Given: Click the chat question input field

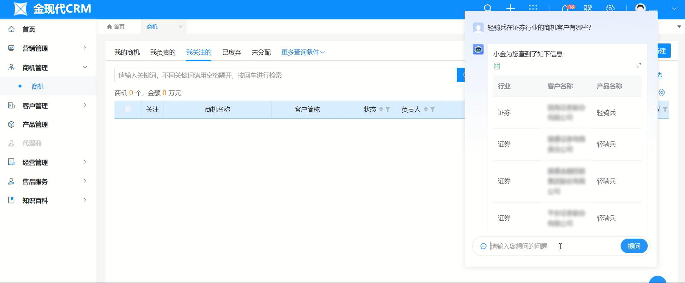Looking at the screenshot, I should [551, 246].
